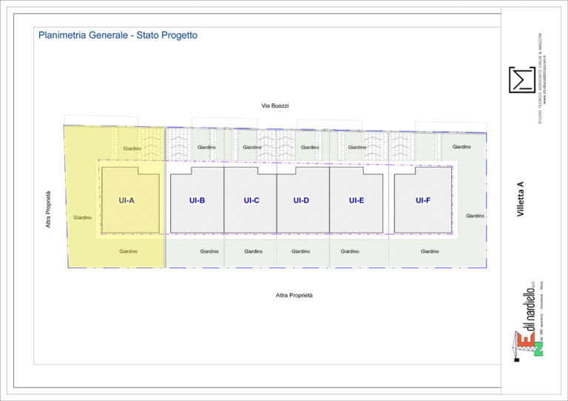Click the vertical 'Altra Proprietà' label beside UI-A
This screenshot has height=401, width=568.
[48, 209]
